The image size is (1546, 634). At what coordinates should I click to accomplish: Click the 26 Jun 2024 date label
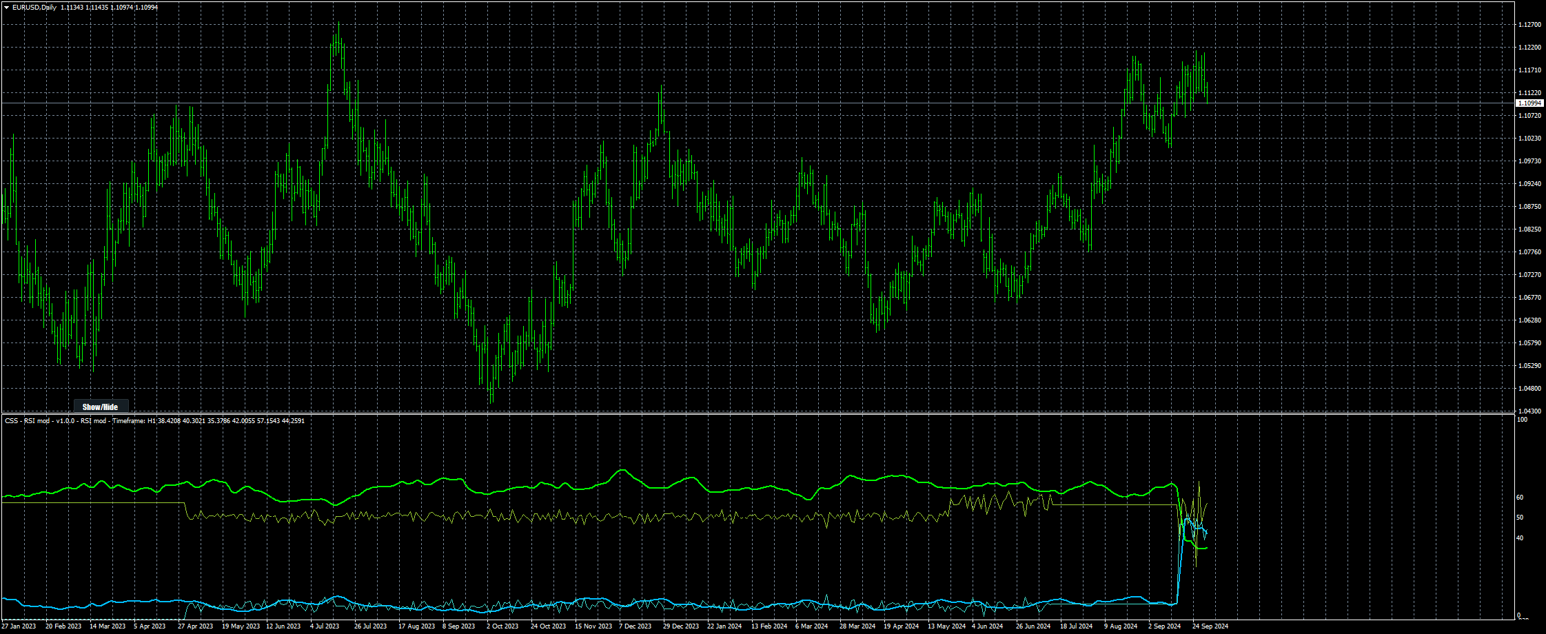pyautogui.click(x=1033, y=626)
